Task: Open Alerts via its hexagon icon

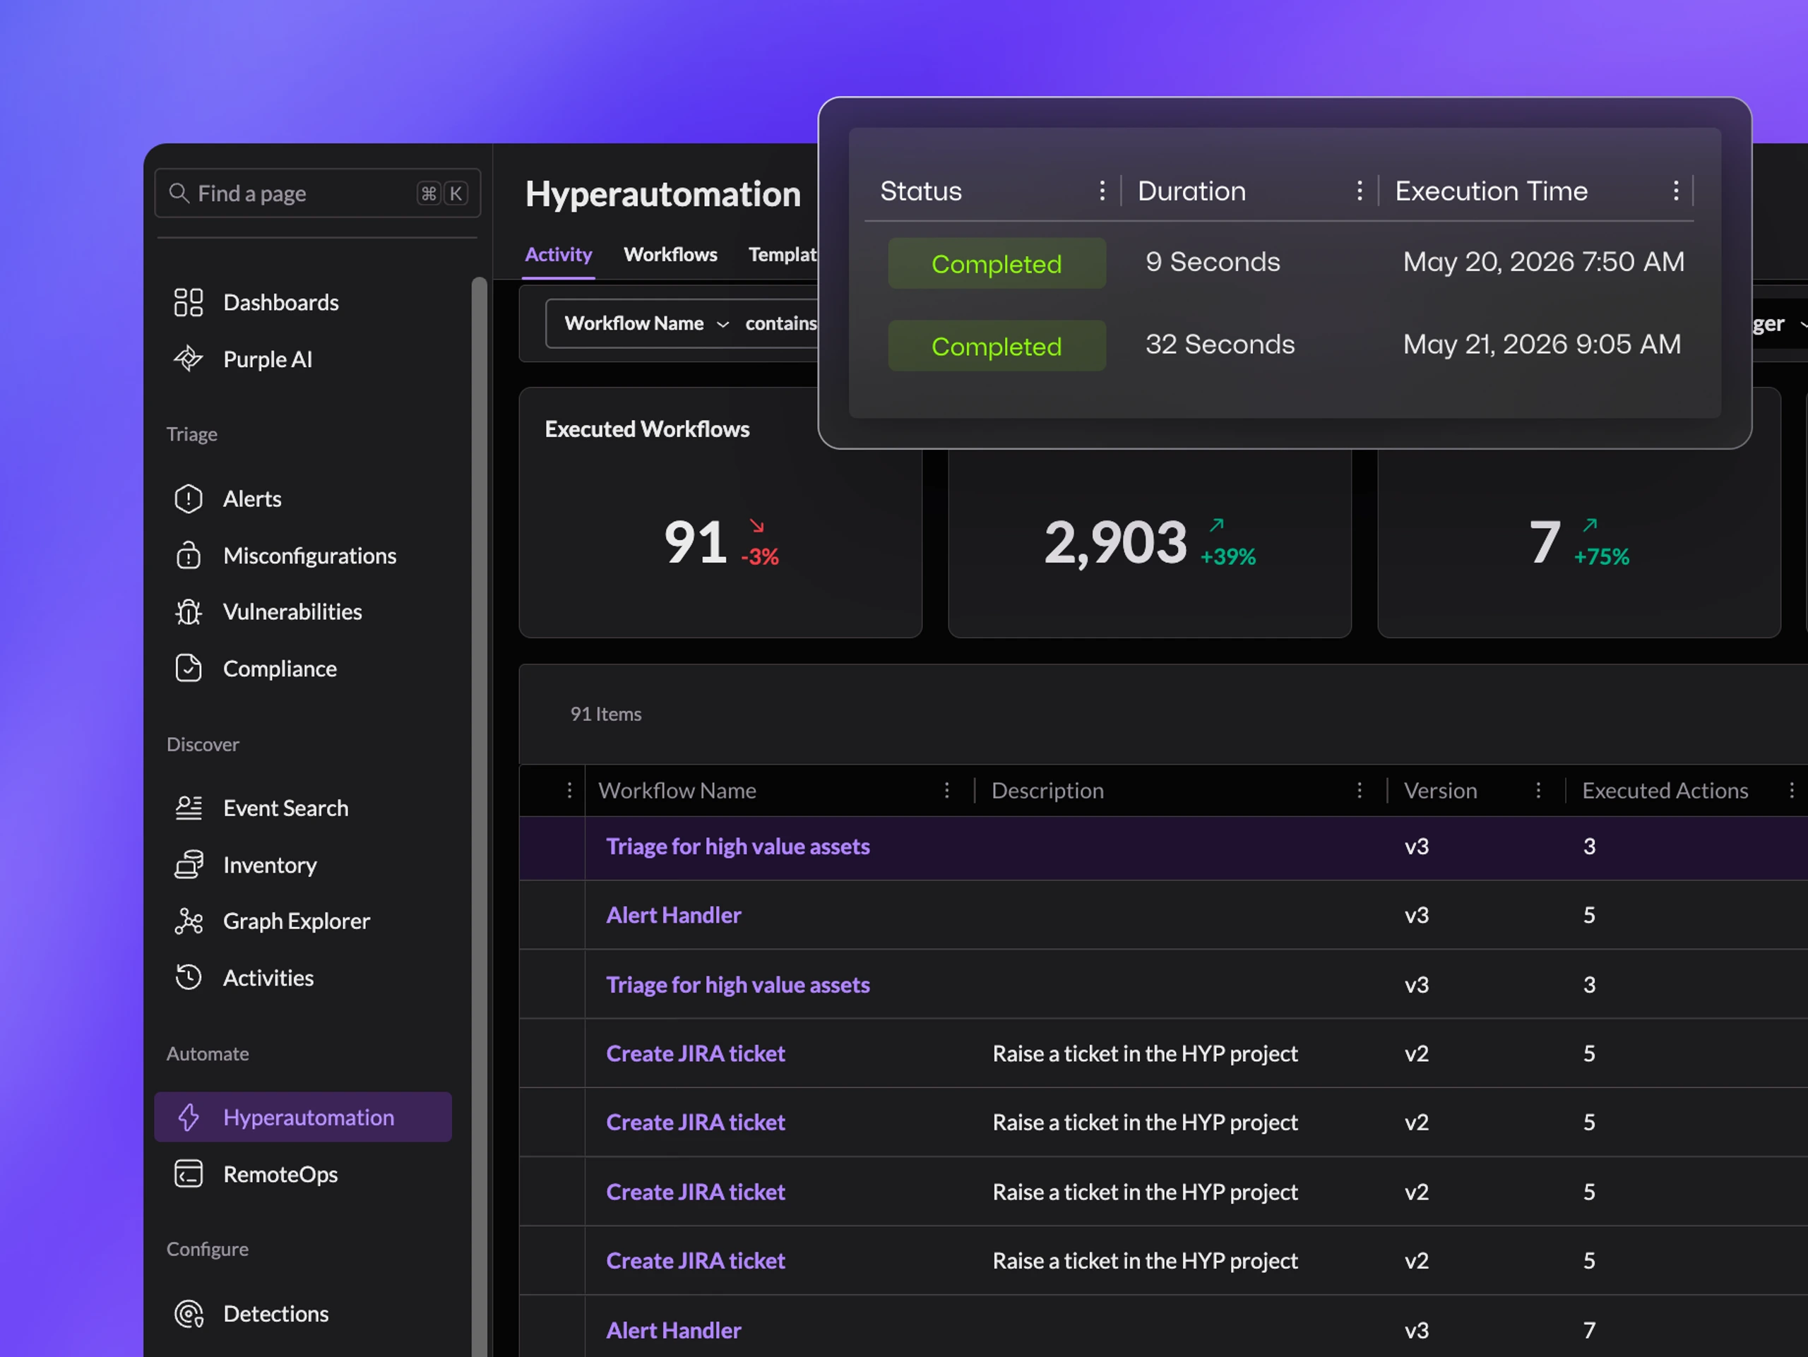Action: [188, 498]
